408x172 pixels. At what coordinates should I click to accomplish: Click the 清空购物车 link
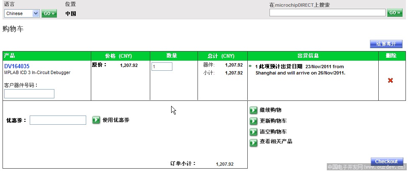pyautogui.click(x=273, y=132)
